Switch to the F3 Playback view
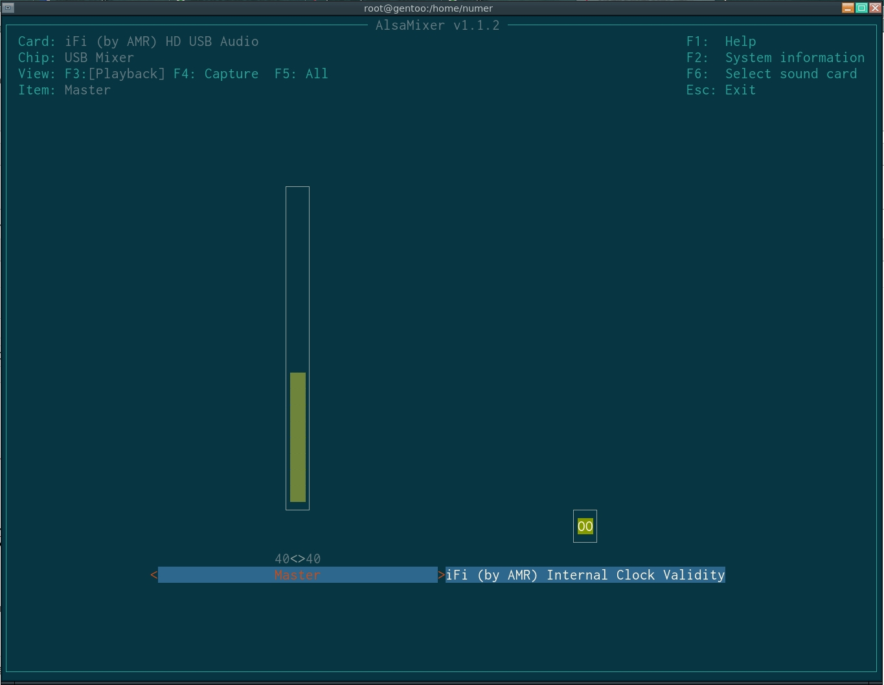The image size is (884, 685). coord(115,74)
